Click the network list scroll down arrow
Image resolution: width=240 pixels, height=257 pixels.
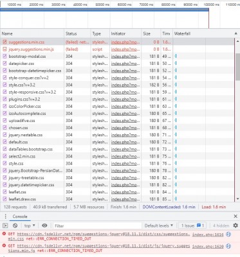pyautogui.click(x=237, y=199)
